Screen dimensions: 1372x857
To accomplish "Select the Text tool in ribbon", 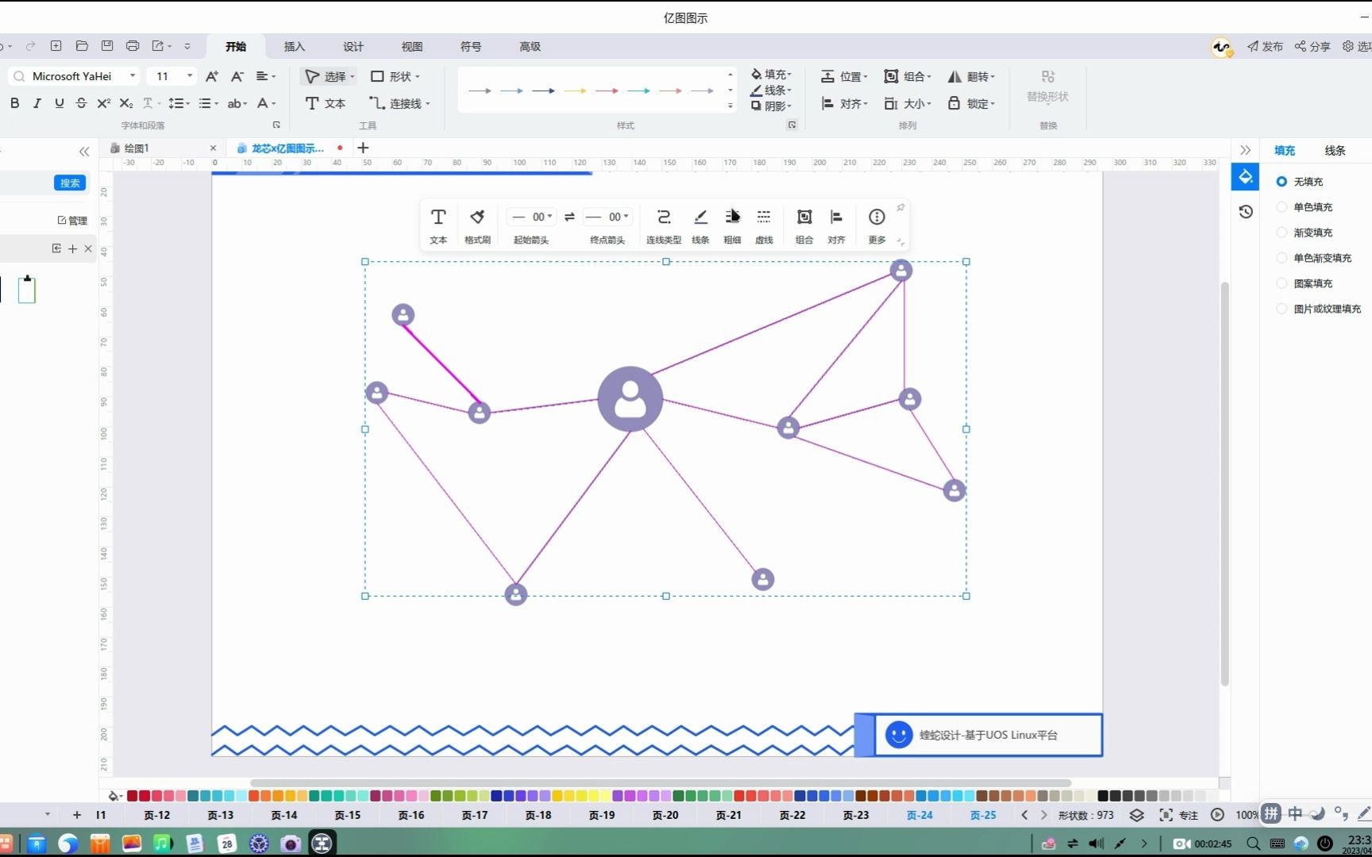I will [x=326, y=103].
